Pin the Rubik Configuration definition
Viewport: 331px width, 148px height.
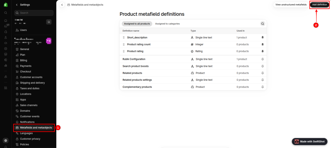[x=262, y=59]
